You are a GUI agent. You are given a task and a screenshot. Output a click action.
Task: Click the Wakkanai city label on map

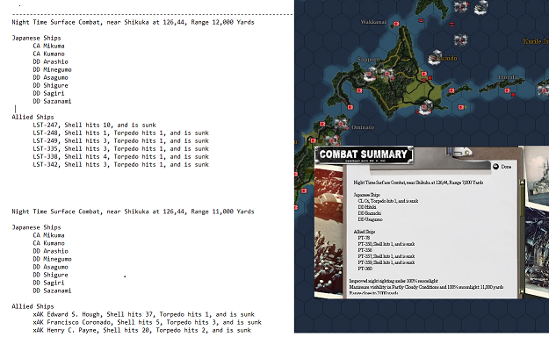(x=373, y=22)
